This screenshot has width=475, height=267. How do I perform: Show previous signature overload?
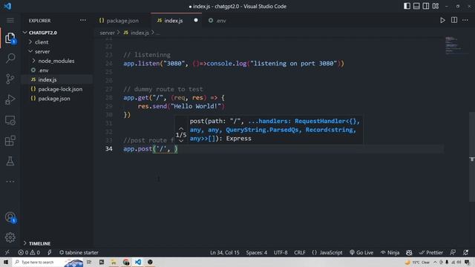point(181,128)
